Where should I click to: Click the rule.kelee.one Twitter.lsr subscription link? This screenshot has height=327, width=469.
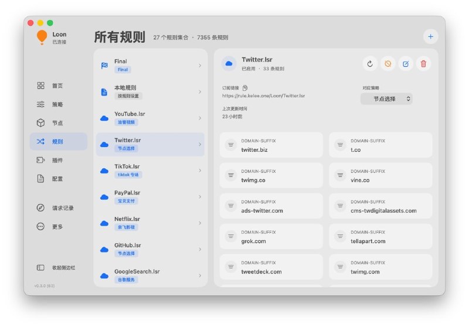(263, 96)
